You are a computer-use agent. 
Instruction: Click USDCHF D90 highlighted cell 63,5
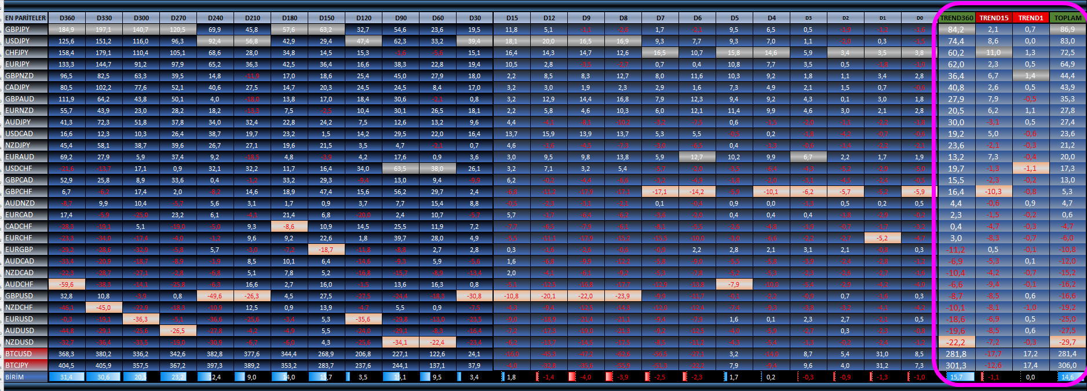pyautogui.click(x=400, y=169)
